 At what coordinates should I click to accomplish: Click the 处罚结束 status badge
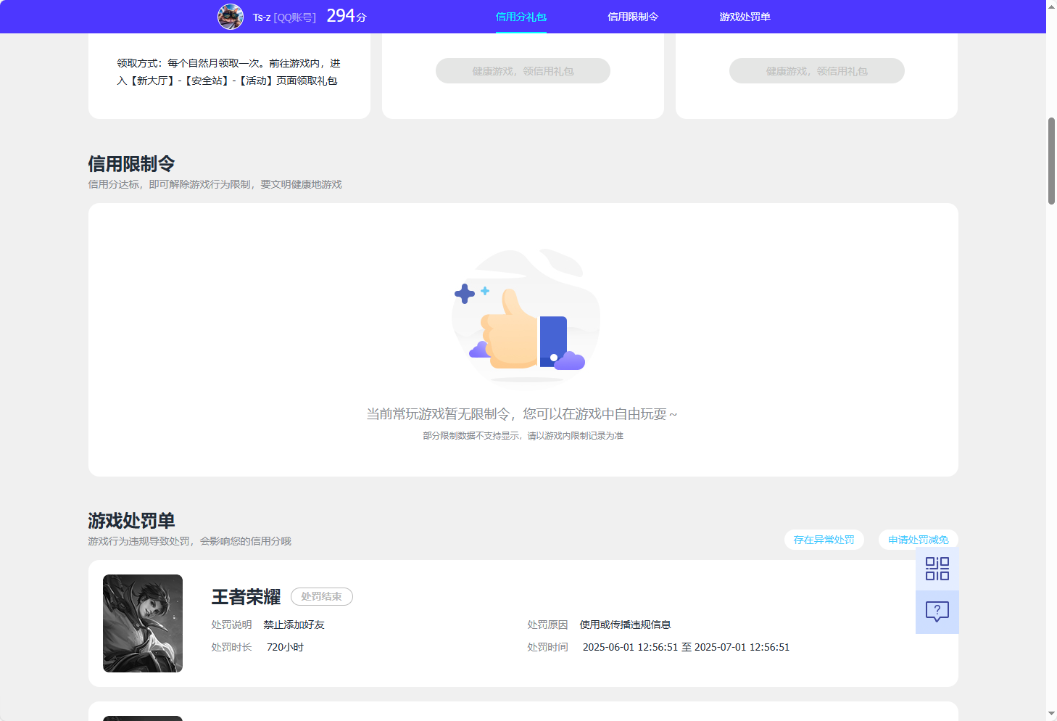(x=321, y=596)
